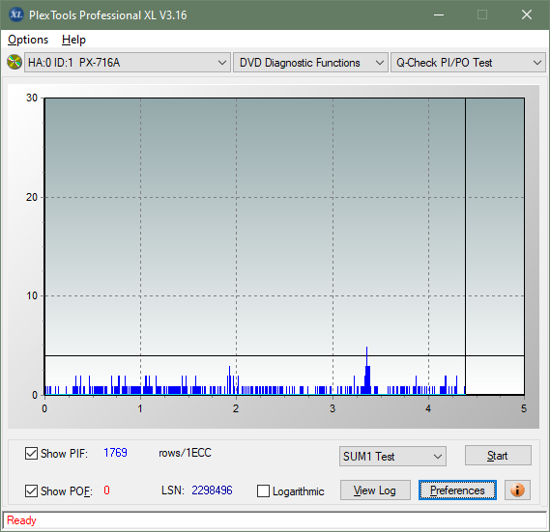Click the Ready status text

[21, 520]
